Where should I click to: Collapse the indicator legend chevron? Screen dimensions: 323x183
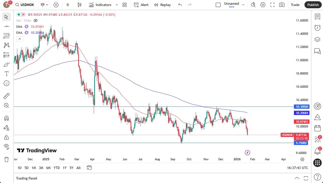click(20, 39)
